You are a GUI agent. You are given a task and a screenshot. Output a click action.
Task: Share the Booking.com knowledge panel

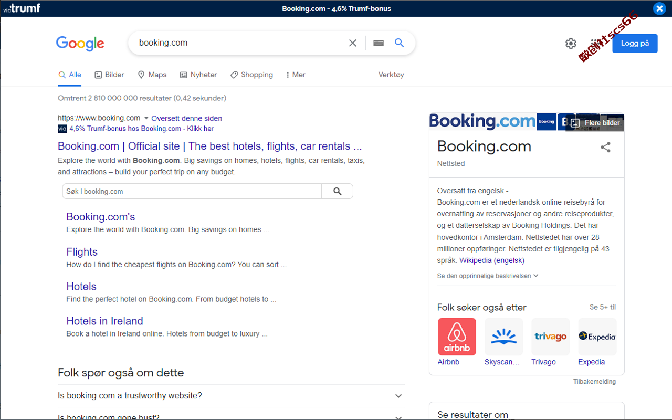605,147
